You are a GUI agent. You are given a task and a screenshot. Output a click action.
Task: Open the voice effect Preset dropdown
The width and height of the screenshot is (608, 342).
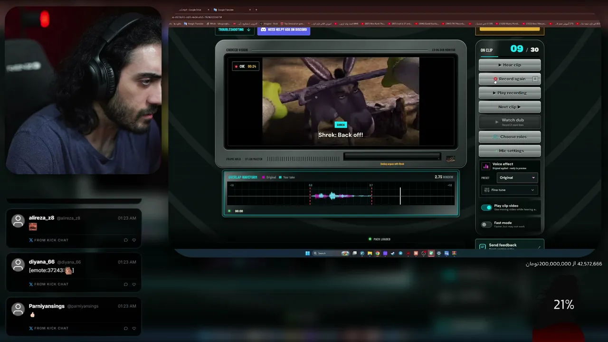[517, 178]
